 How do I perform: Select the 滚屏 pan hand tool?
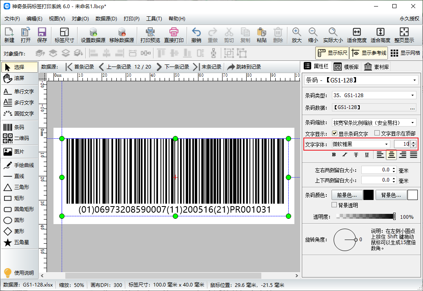20,78
